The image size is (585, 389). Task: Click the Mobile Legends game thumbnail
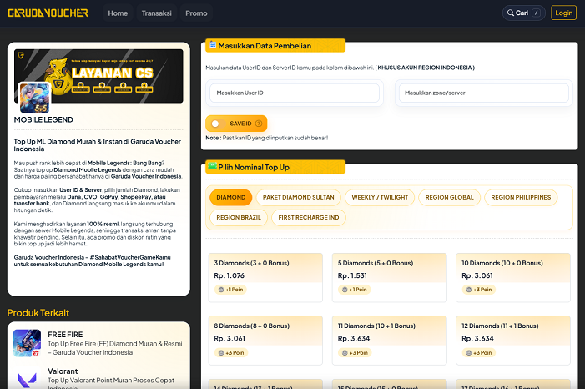tap(34, 98)
